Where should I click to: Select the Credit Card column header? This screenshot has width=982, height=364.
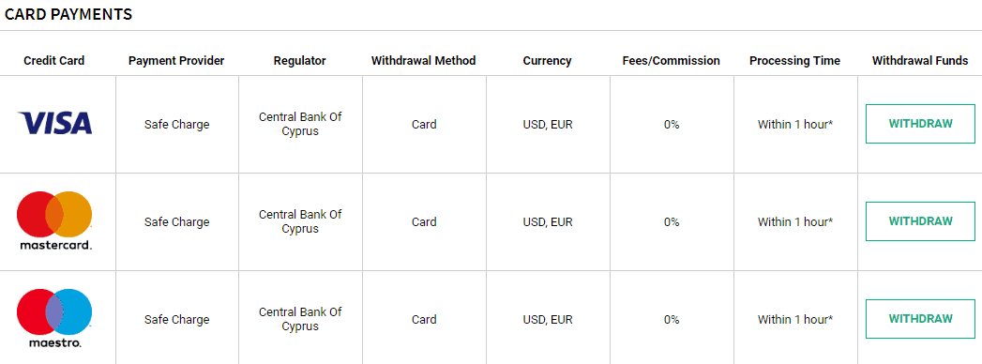click(x=53, y=61)
